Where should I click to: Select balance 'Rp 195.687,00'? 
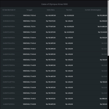51,104
